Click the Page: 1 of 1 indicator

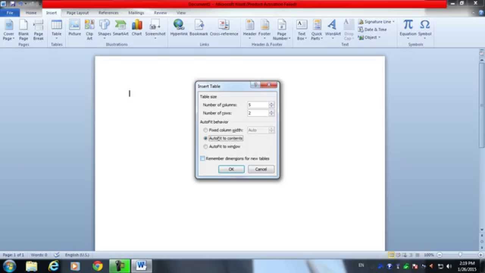[13, 255]
